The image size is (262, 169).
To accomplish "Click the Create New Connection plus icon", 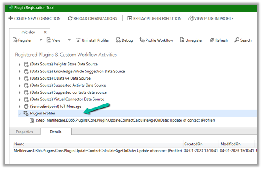I will [10, 19].
